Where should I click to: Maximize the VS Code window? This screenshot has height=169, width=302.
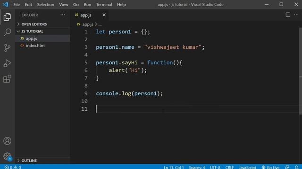[x=281, y=4]
